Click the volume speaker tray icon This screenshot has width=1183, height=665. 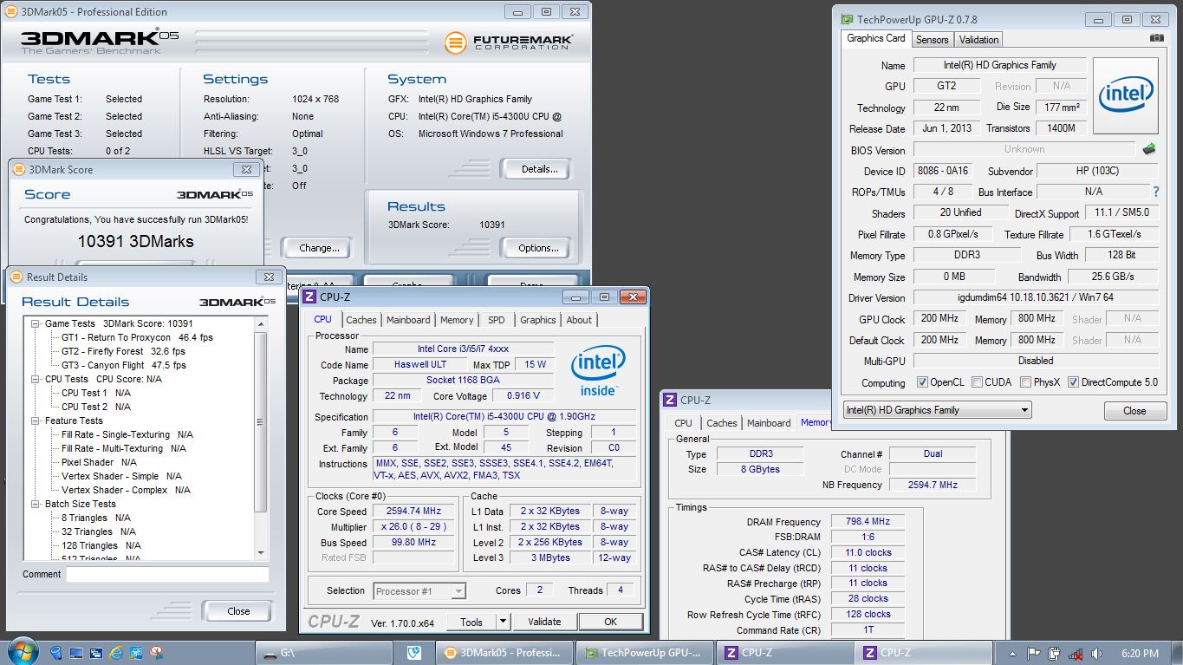(1095, 653)
